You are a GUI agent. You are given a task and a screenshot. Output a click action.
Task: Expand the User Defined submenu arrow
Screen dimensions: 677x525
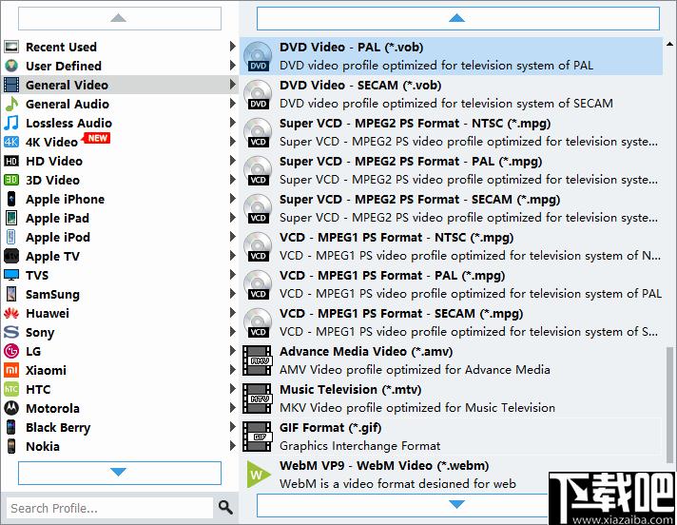(x=233, y=66)
